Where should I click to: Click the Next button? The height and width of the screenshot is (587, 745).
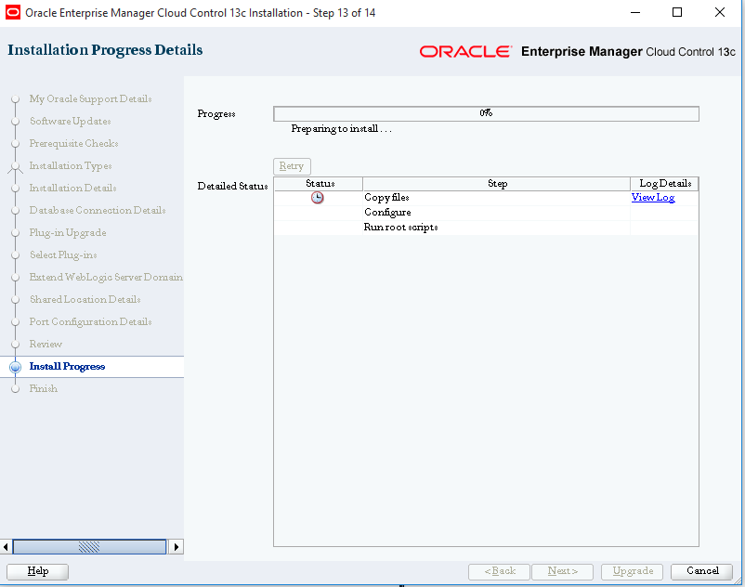click(x=562, y=571)
